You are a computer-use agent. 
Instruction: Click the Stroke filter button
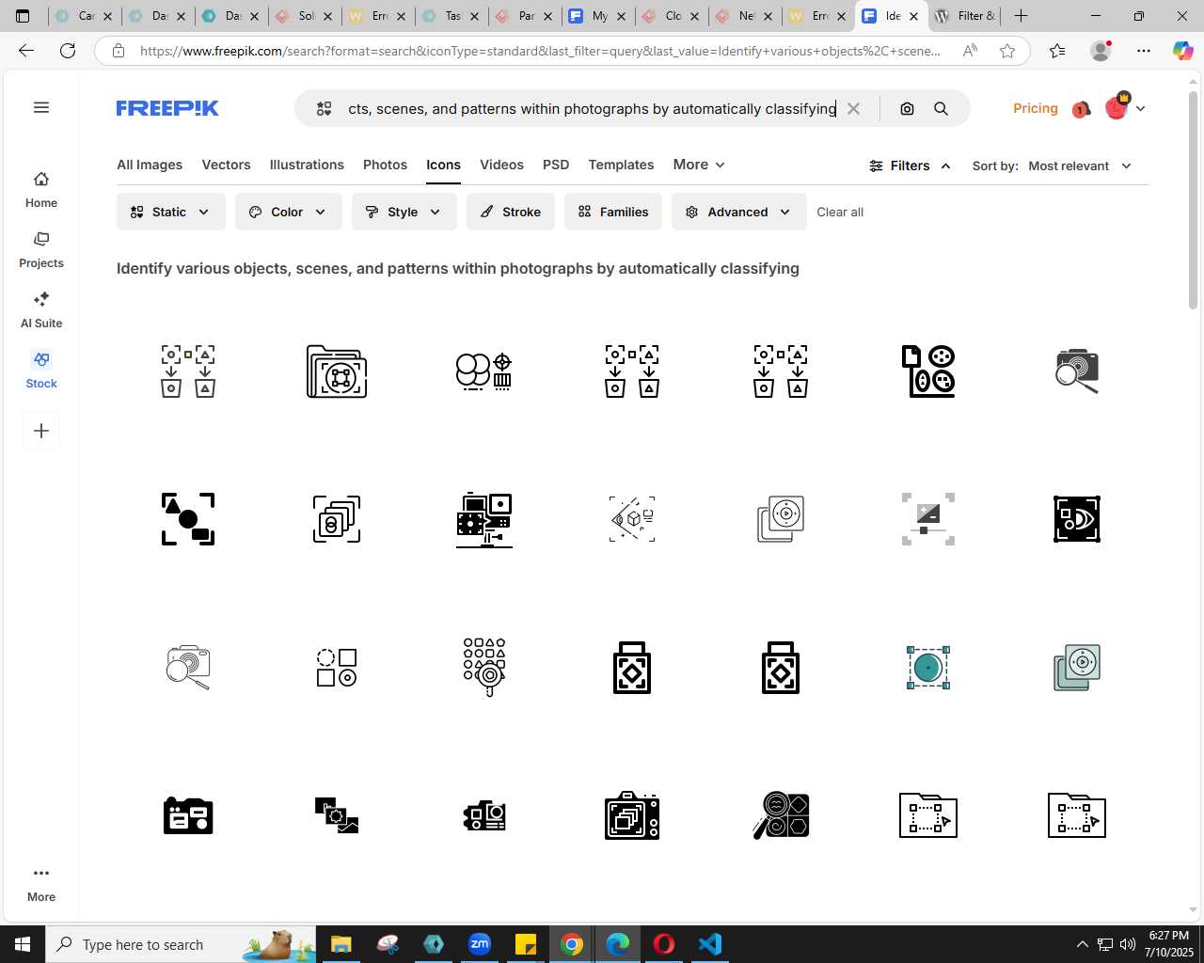point(511,212)
